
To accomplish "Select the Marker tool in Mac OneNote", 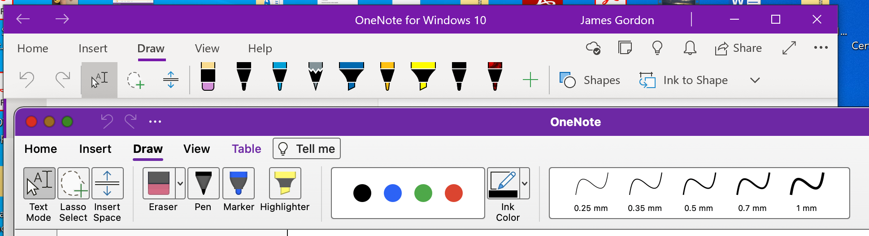I will [239, 183].
